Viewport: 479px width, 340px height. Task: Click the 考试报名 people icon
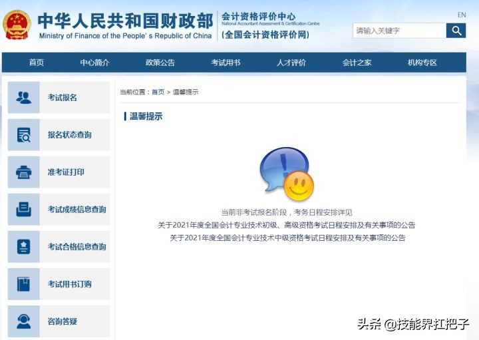point(23,97)
